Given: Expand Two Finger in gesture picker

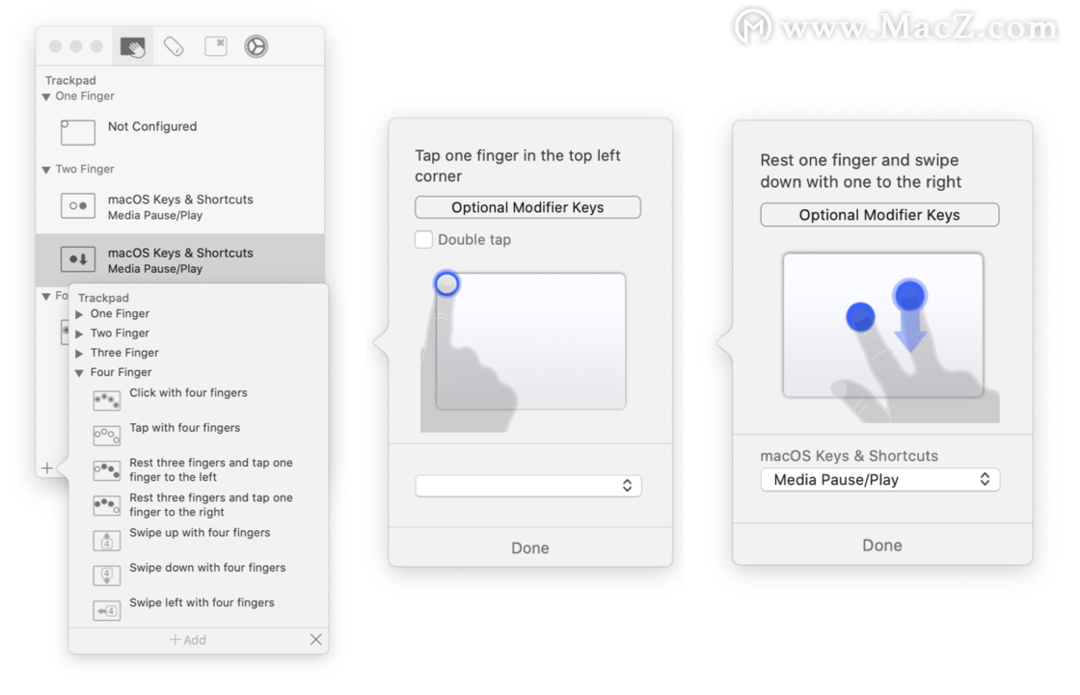Looking at the screenshot, I should 79,334.
